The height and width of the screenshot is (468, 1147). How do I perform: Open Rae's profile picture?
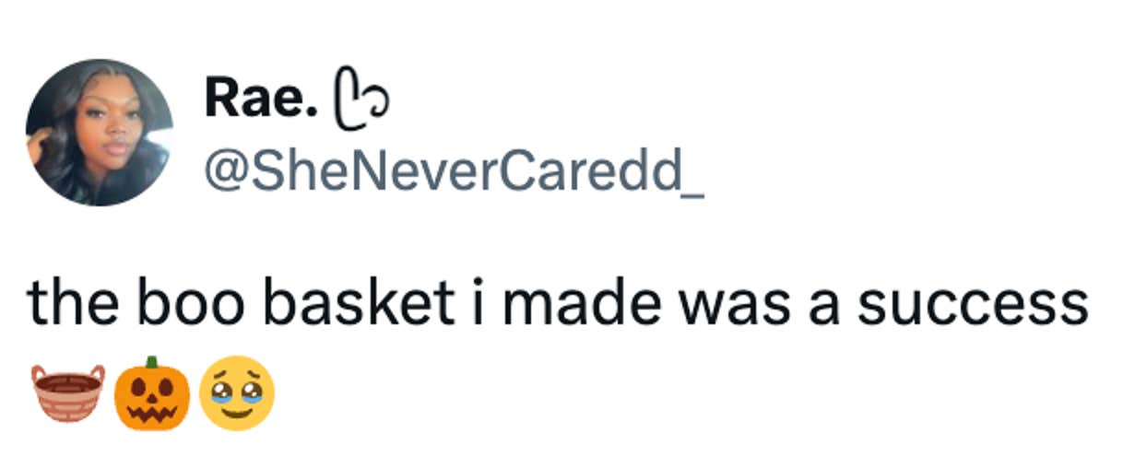pyautogui.click(x=99, y=132)
